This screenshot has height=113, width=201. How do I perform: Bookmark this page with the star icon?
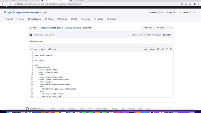pos(190,4)
